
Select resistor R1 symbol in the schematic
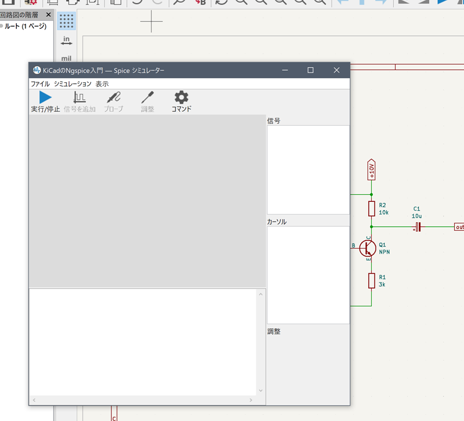coord(372,281)
